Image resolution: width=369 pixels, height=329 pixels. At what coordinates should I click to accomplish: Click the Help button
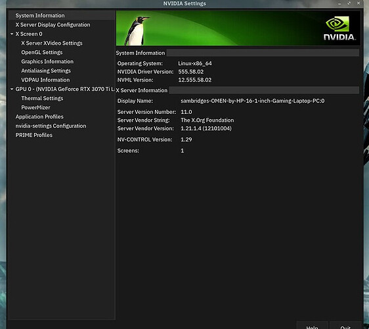[x=312, y=326]
